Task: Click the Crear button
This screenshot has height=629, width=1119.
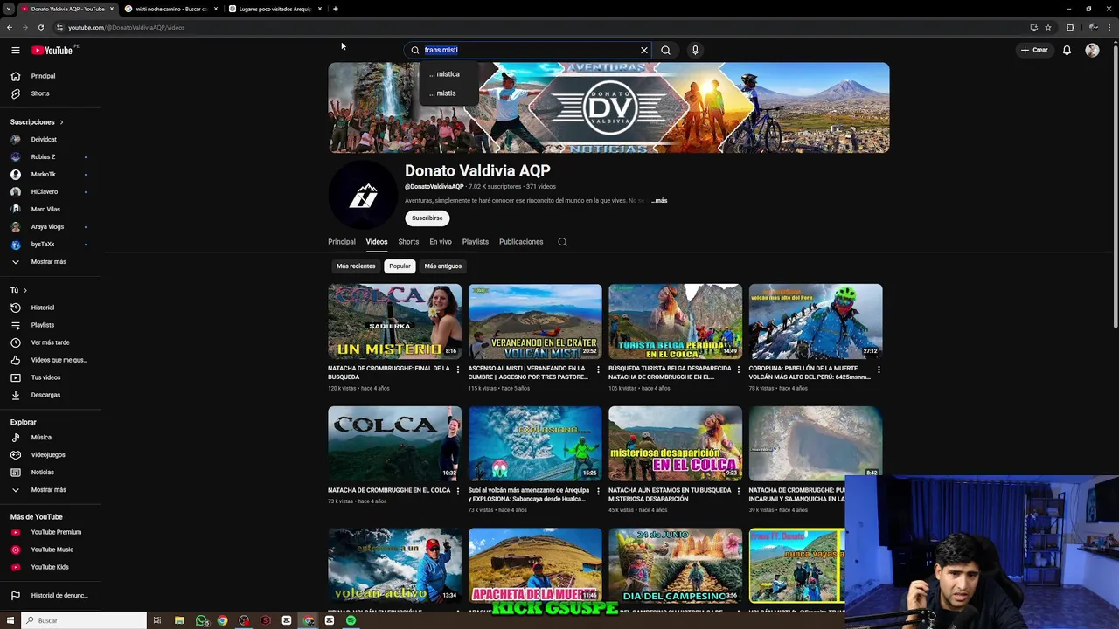Action: (x=1034, y=50)
